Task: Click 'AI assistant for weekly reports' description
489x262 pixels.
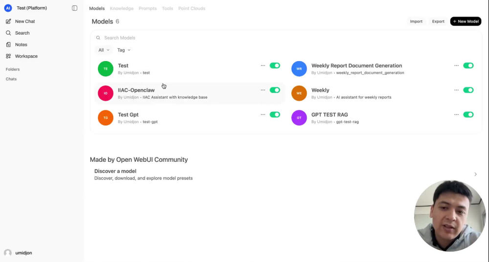Action: tap(364, 97)
